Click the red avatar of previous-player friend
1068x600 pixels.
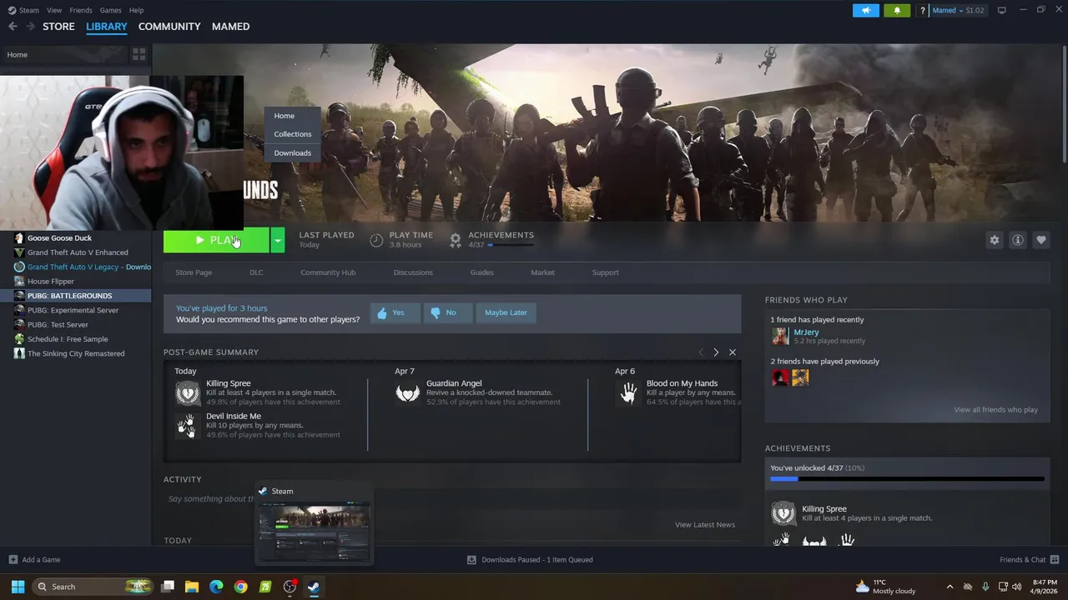[780, 377]
